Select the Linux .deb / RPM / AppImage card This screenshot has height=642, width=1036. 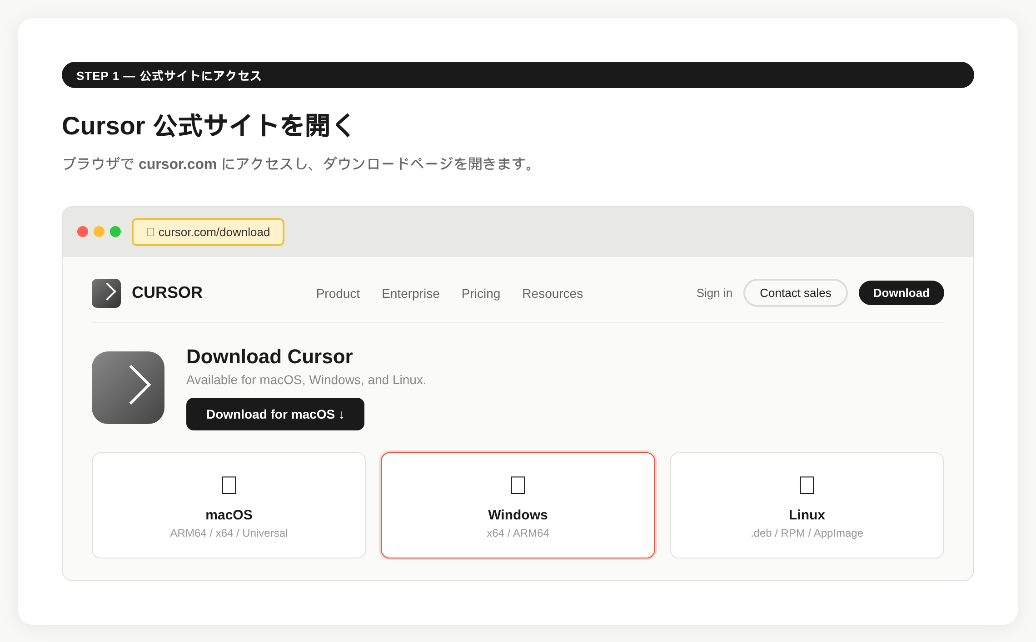tap(807, 505)
